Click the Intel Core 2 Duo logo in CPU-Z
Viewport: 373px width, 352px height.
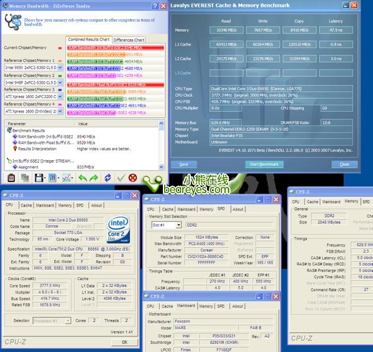(x=118, y=229)
